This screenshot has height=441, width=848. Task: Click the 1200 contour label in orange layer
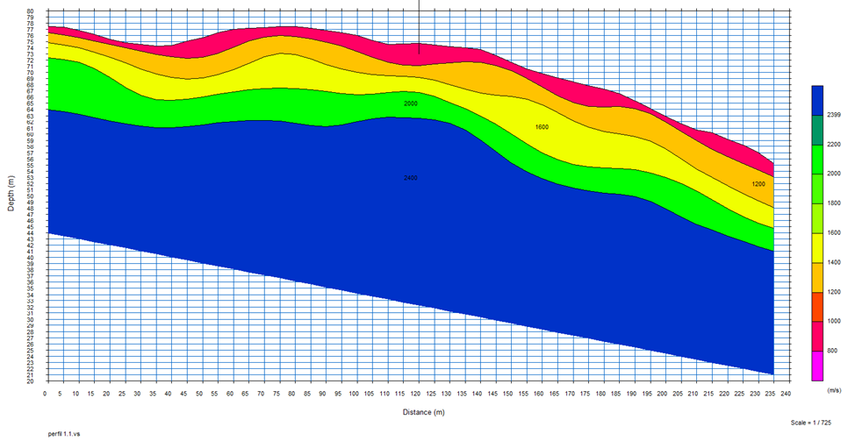point(758,184)
